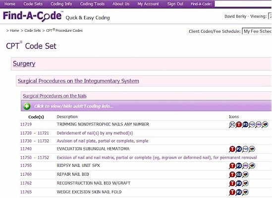This screenshot has height=198, width=272.
Task: Click the AMA icon for code 11755
Action: [245, 166]
